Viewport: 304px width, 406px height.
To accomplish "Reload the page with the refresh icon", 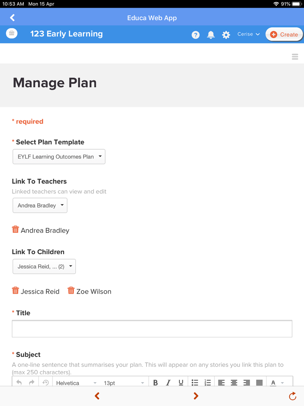I will tap(292, 396).
